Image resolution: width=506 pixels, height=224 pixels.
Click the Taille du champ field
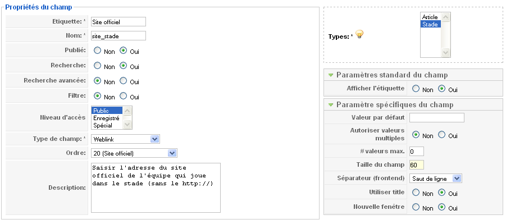click(x=417, y=165)
